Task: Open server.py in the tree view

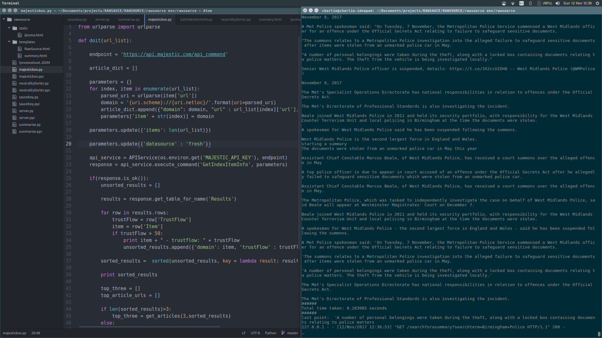Action: pyautogui.click(x=26, y=111)
